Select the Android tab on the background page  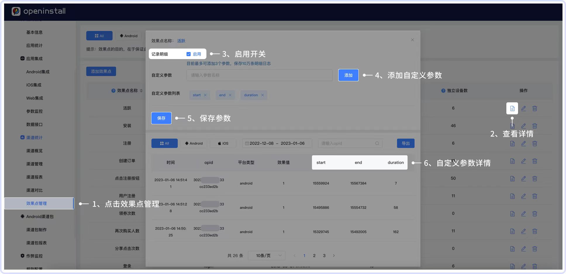(x=129, y=36)
